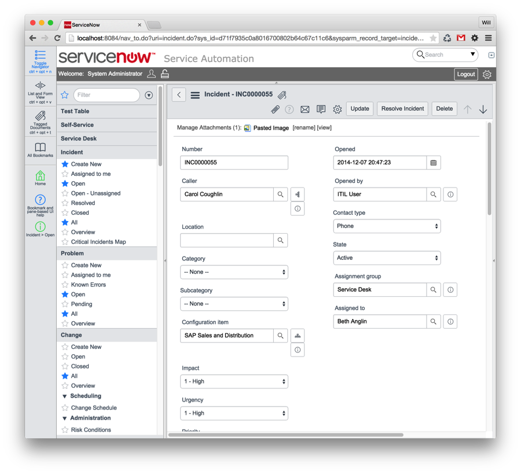The height and width of the screenshot is (474, 521).
Task: Attach a file using the paperclip icon
Action: [x=275, y=109]
